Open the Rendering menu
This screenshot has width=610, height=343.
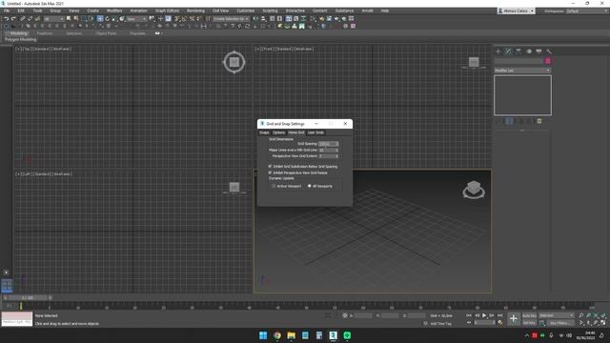[x=195, y=10]
